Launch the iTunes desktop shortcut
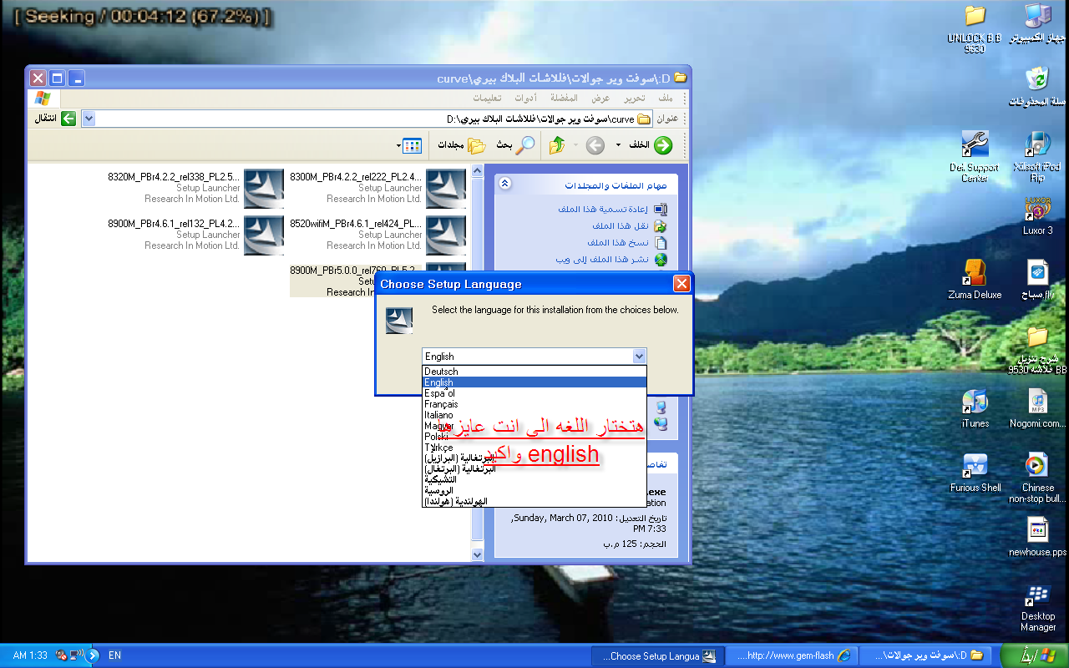Image resolution: width=1069 pixels, height=668 pixels. (975, 407)
